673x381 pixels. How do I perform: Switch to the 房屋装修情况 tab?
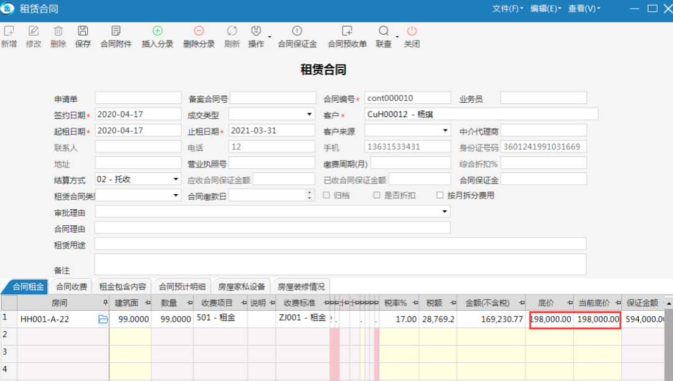[301, 286]
